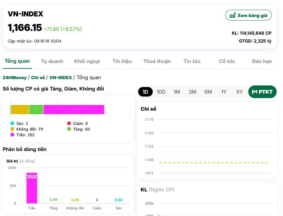283x216 pixels.
Task: Click the tall magenta Trần money flow bar
Action: pyautogui.click(x=32, y=189)
